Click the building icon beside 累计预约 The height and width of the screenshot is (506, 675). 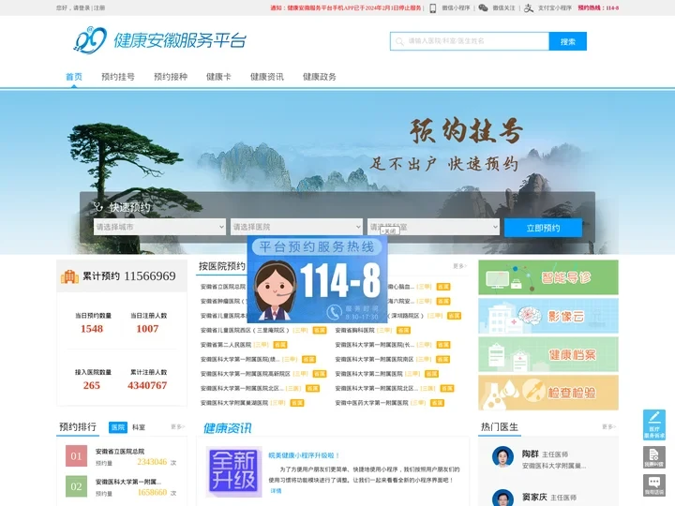click(x=69, y=276)
